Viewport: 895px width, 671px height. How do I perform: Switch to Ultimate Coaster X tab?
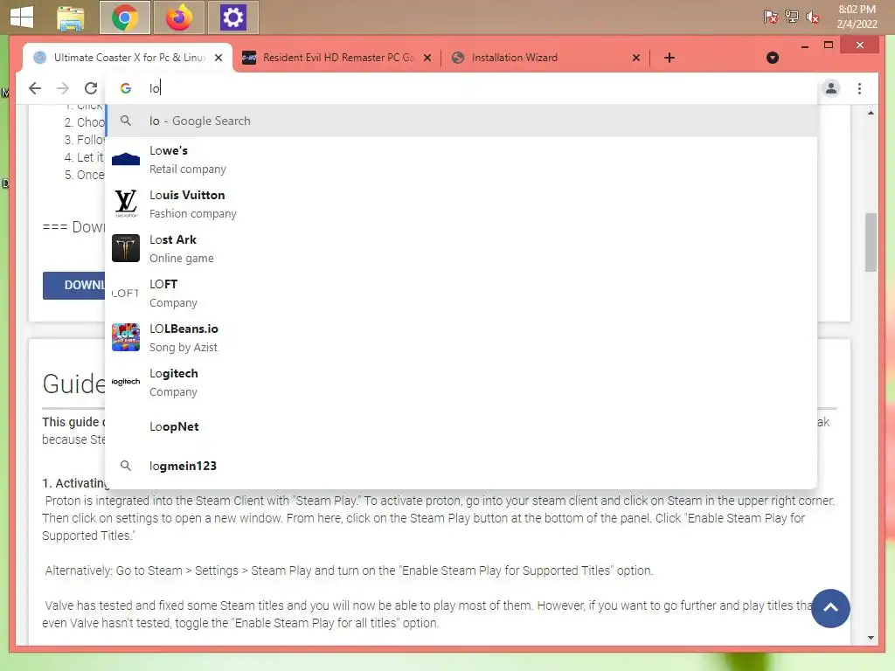[x=127, y=58]
